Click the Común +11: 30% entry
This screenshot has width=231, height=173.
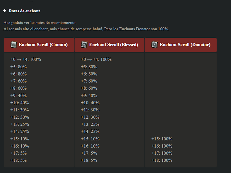(20, 110)
